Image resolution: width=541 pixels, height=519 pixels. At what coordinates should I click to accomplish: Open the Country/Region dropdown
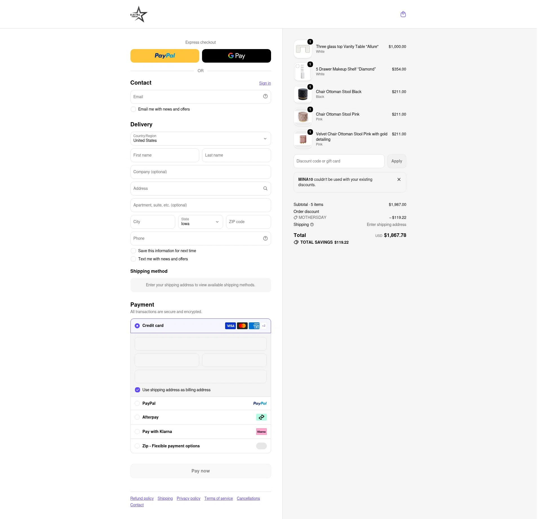[x=201, y=138]
